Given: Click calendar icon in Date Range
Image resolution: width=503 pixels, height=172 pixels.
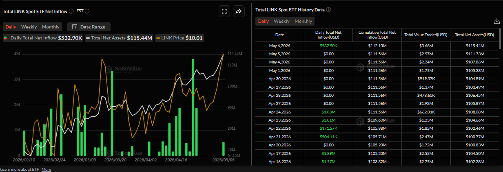Looking at the screenshot, I should click(x=75, y=27).
